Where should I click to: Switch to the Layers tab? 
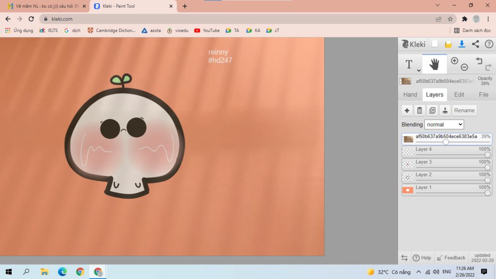[x=434, y=94]
